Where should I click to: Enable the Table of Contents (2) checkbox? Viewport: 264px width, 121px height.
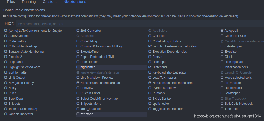click(5, 109)
